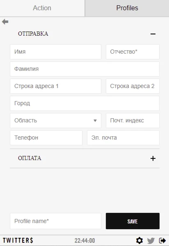Screen dimensions: 169x246
Task: Go back with the left arrow icon
Action: (x=5, y=22)
